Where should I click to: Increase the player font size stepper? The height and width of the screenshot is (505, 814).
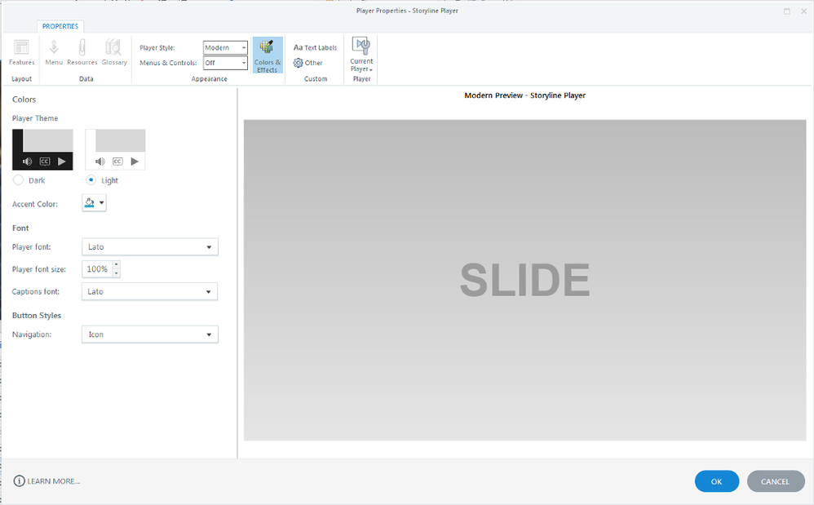(x=117, y=265)
